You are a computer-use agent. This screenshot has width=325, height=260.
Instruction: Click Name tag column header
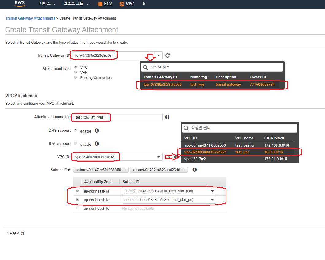click(x=199, y=77)
